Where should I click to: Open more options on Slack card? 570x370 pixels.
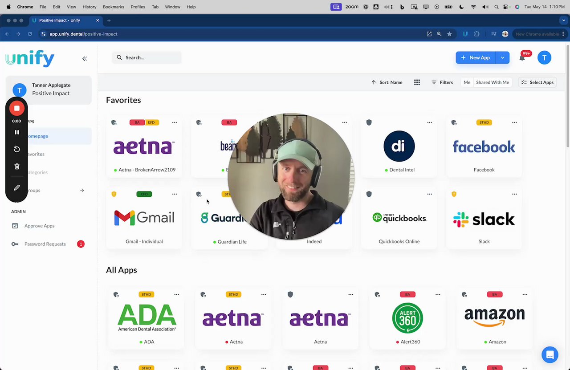tap(514, 194)
